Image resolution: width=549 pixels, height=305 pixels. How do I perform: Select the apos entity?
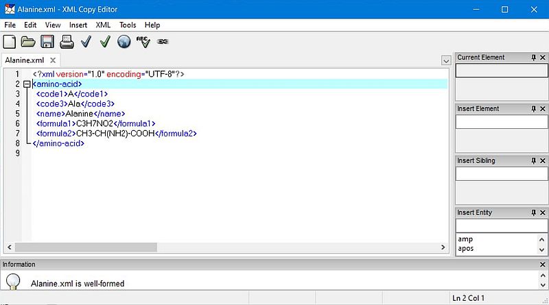tap(466, 249)
